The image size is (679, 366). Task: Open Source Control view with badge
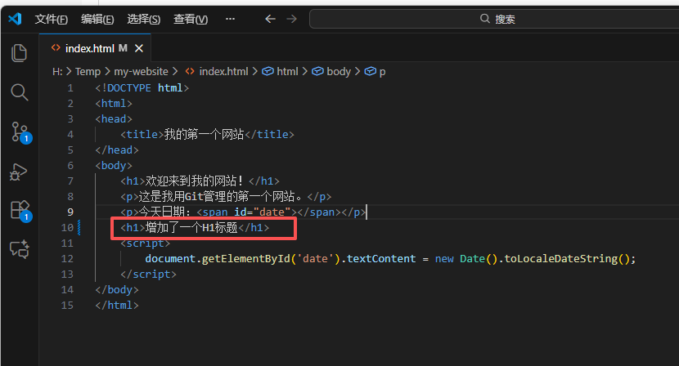(x=20, y=132)
